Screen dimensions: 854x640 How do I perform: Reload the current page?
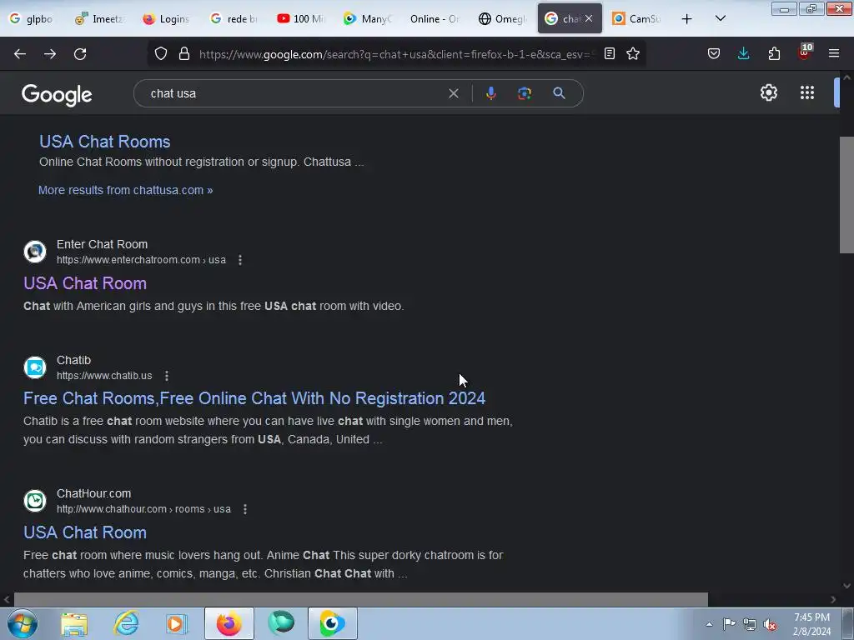tap(80, 54)
